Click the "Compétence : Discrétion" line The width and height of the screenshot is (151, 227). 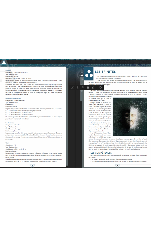pyautogui.click(x=14, y=125)
